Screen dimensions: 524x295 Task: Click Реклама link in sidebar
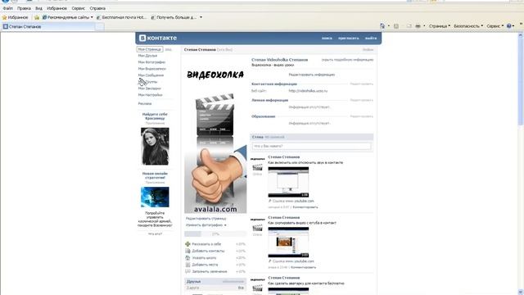pos(145,104)
